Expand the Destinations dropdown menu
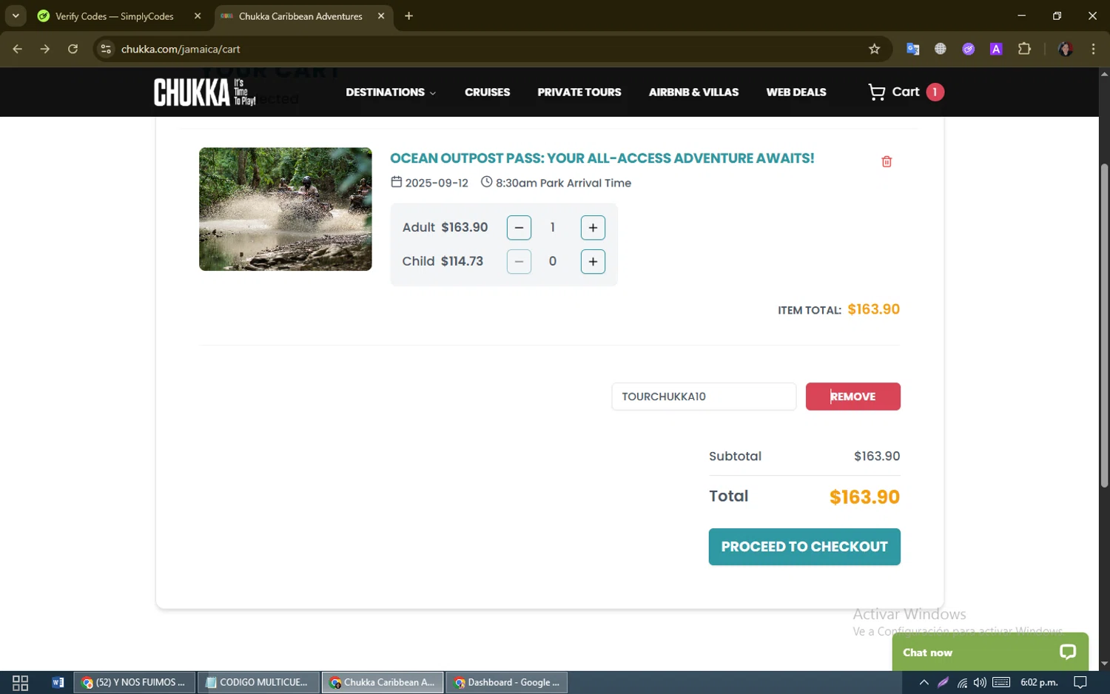1110x694 pixels. (391, 92)
